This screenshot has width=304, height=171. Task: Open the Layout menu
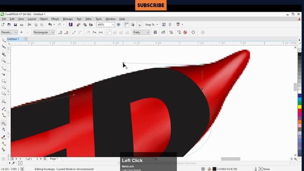pyautogui.click(x=32, y=19)
